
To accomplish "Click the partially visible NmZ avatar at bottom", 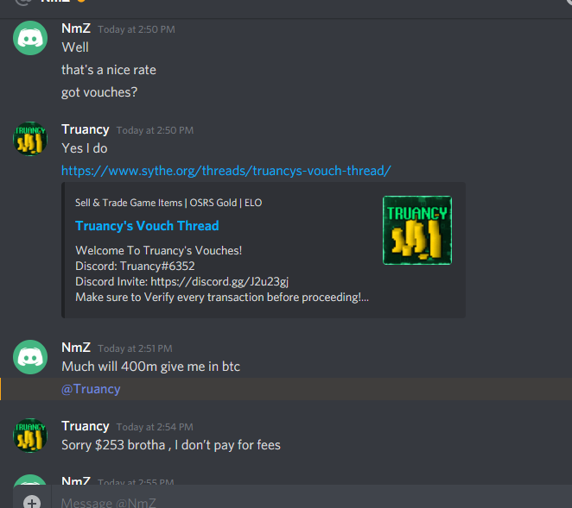I will point(30,480).
